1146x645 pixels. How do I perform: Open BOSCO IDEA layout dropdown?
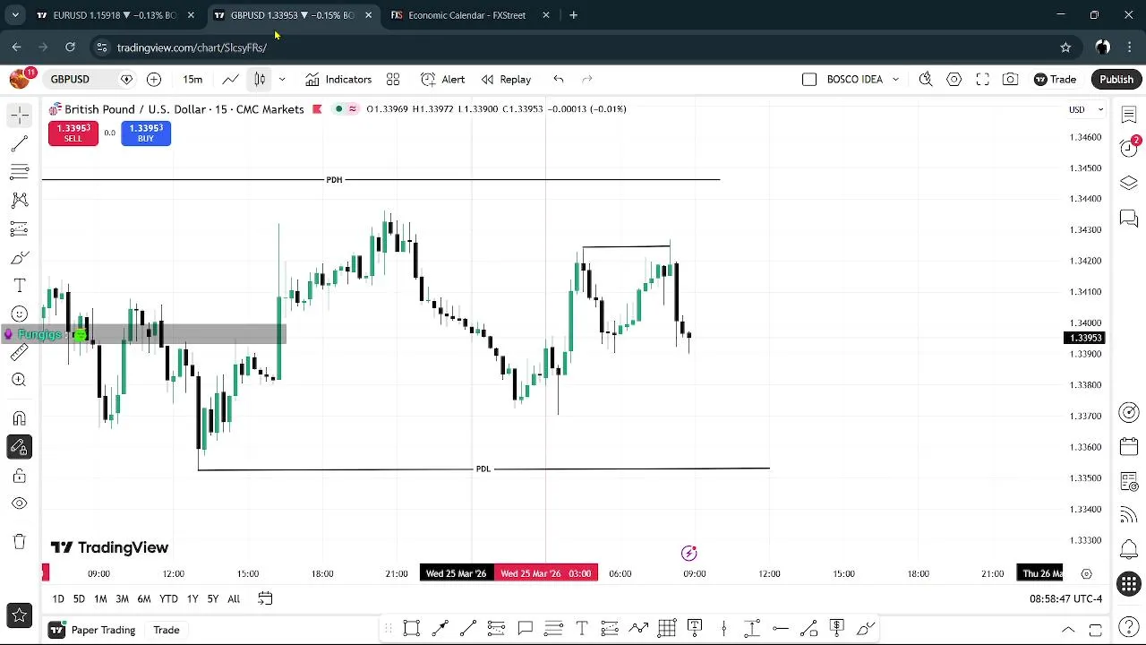point(864,79)
